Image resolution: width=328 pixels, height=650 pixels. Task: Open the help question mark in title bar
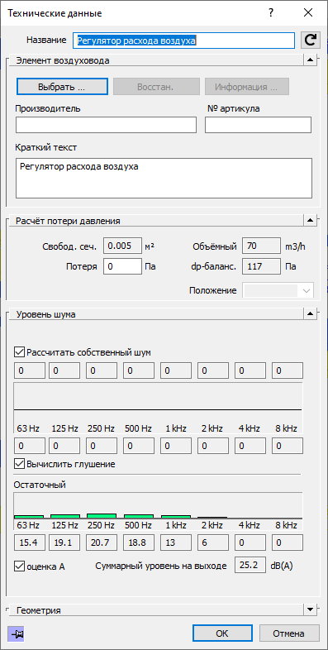[270, 13]
